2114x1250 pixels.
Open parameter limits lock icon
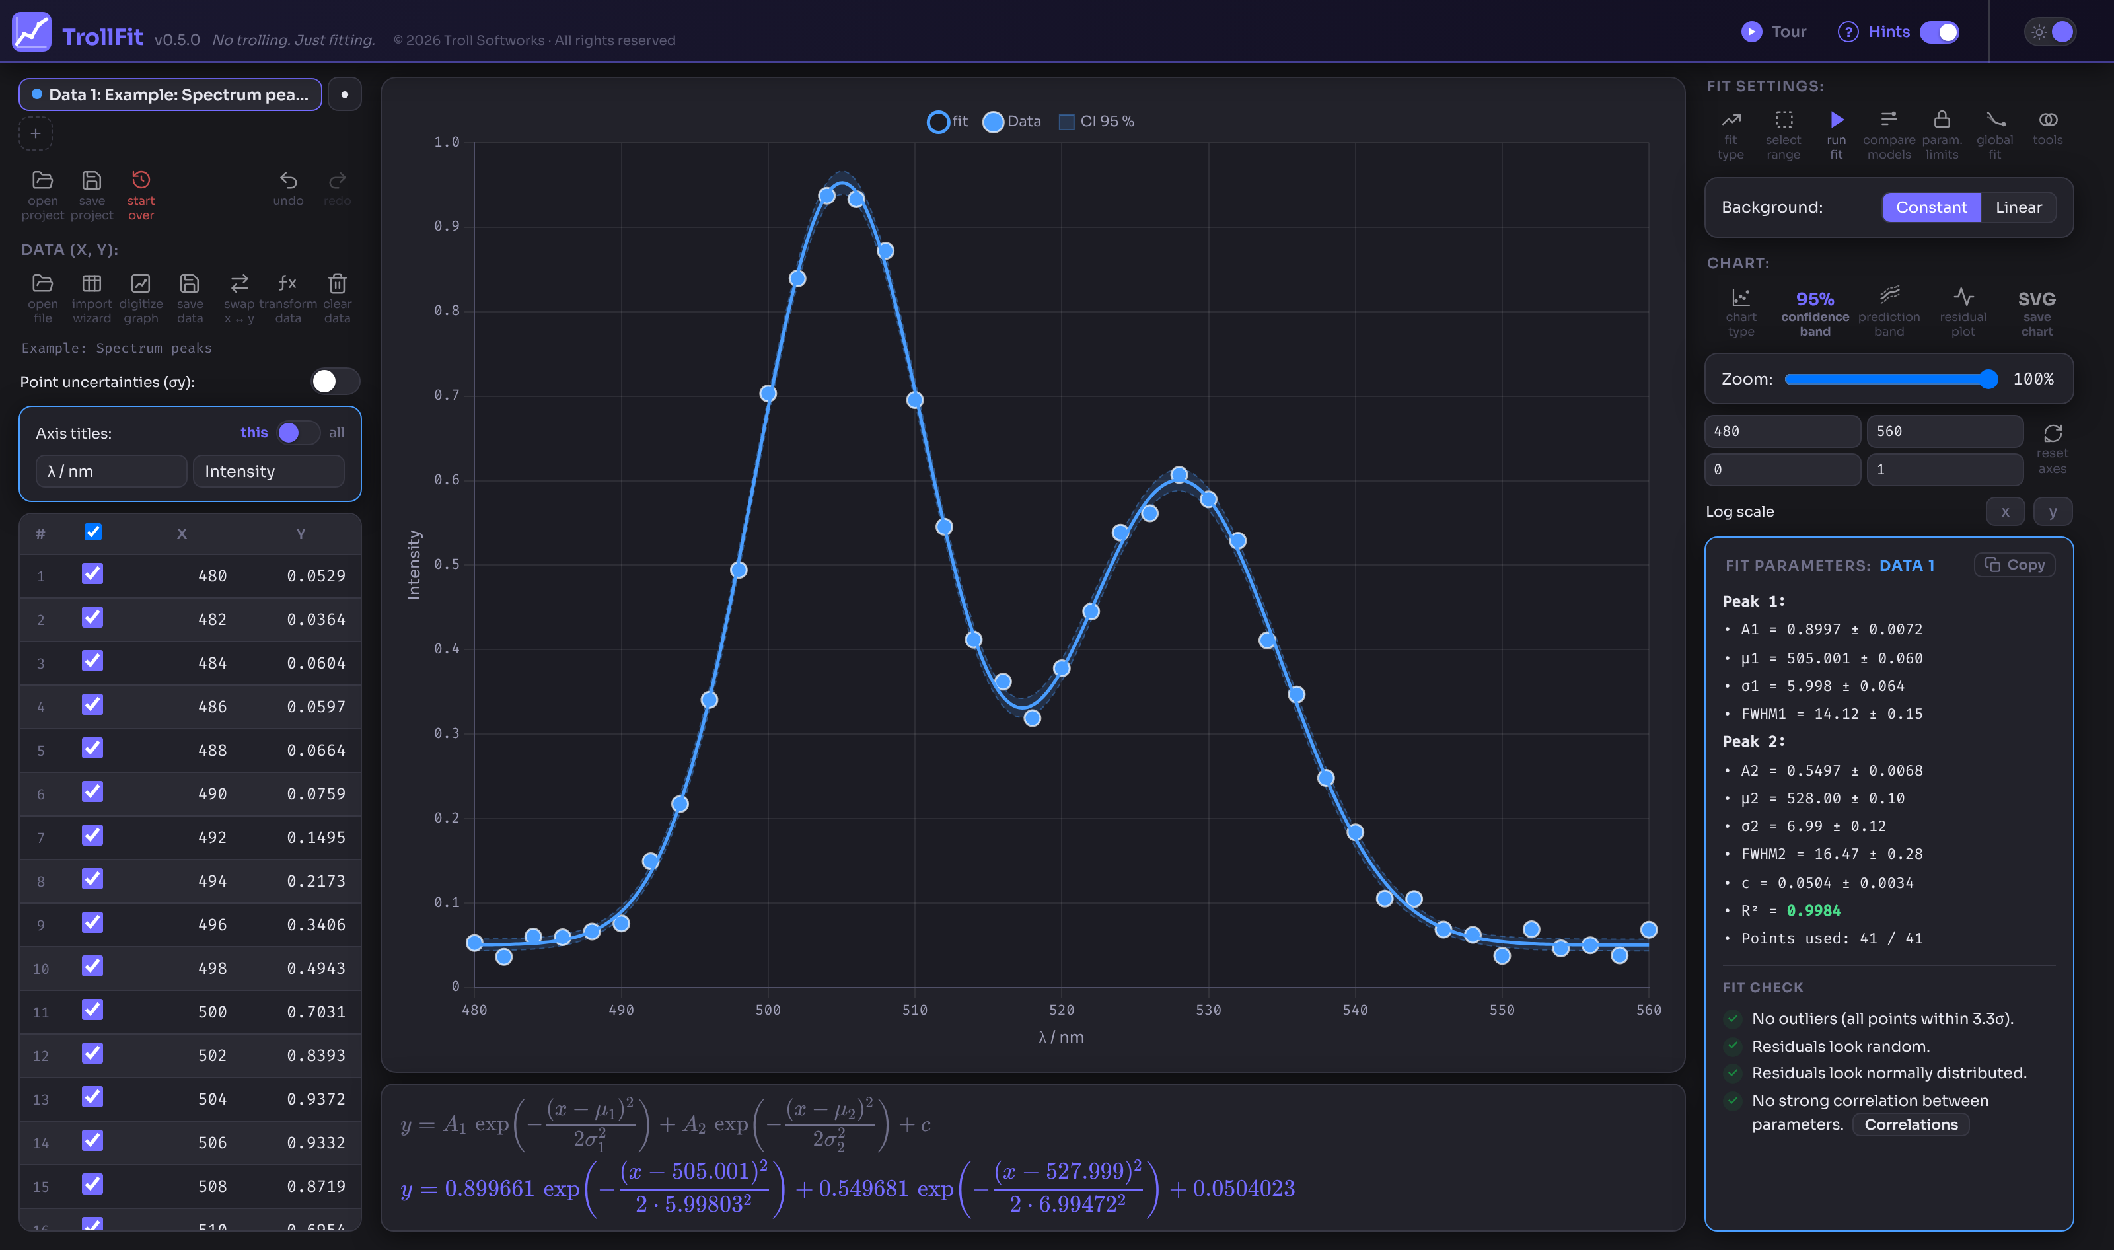1942,120
